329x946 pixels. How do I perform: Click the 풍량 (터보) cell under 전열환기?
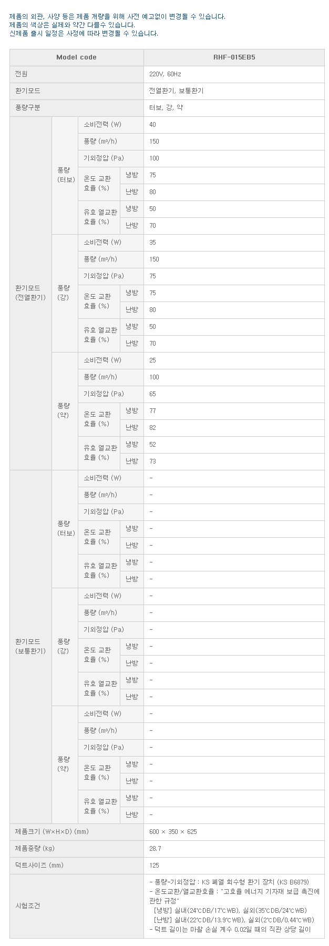(65, 175)
